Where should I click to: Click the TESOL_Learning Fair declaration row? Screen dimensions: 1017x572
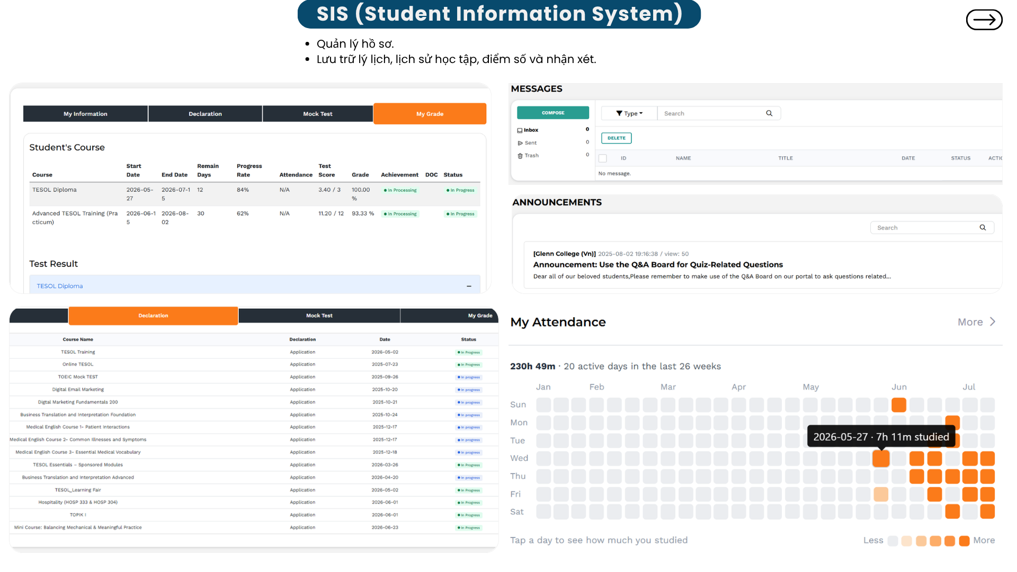254,490
